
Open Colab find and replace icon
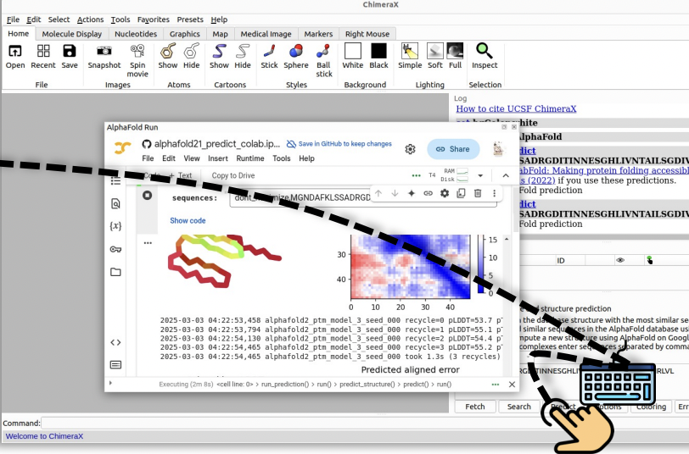tap(115, 203)
